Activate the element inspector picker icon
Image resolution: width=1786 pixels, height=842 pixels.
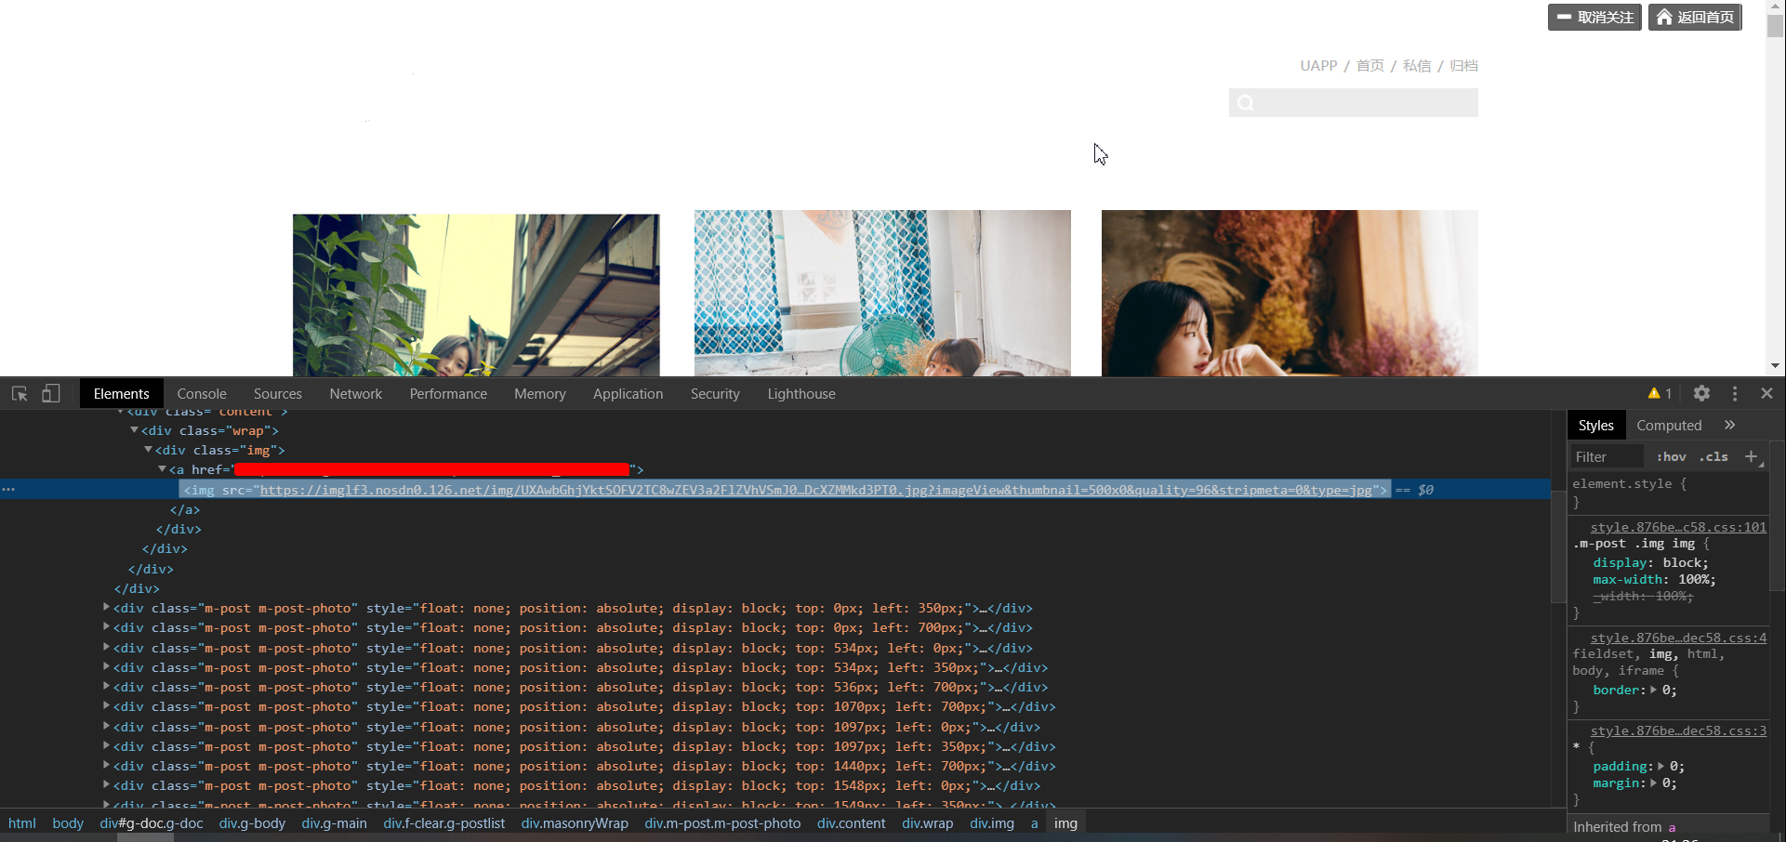[20, 394]
